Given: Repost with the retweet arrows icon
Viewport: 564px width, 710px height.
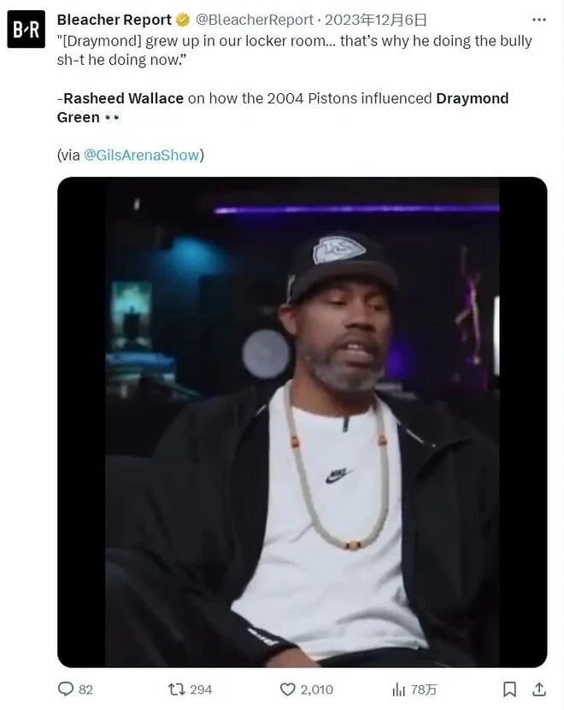Looking at the screenshot, I should [x=176, y=689].
